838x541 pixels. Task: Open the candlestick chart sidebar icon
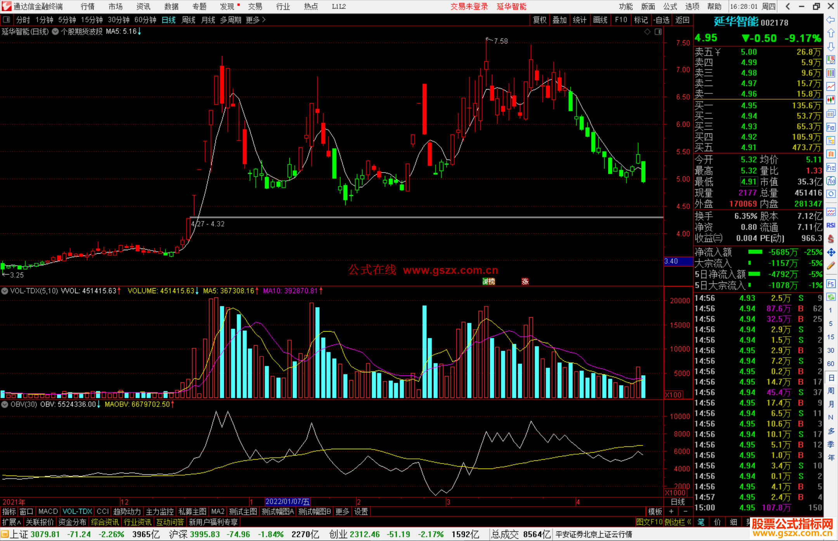(831, 100)
